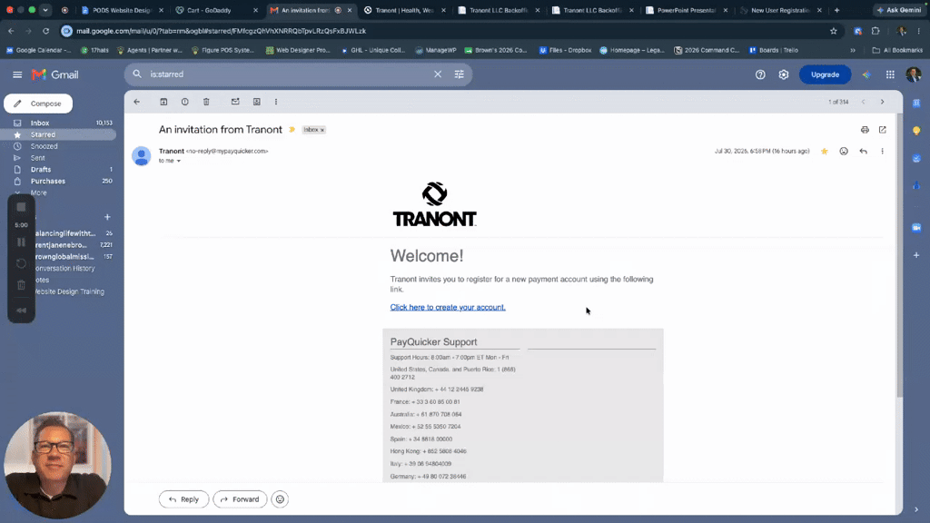Viewport: 930px width, 523px height.
Task: Click the email vertical scrollbar
Action: click(899, 255)
